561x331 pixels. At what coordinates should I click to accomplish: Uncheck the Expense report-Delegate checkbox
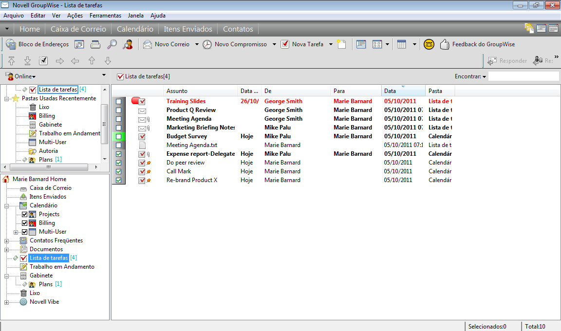point(118,154)
